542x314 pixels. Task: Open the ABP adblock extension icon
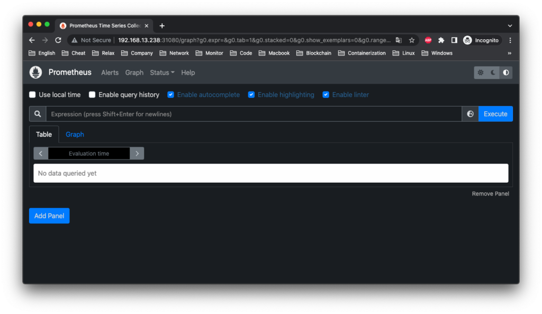428,40
